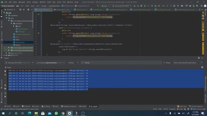207x116 pixels.
Task: Open Logcat panel settings gear
Action: pyautogui.click(x=199, y=58)
